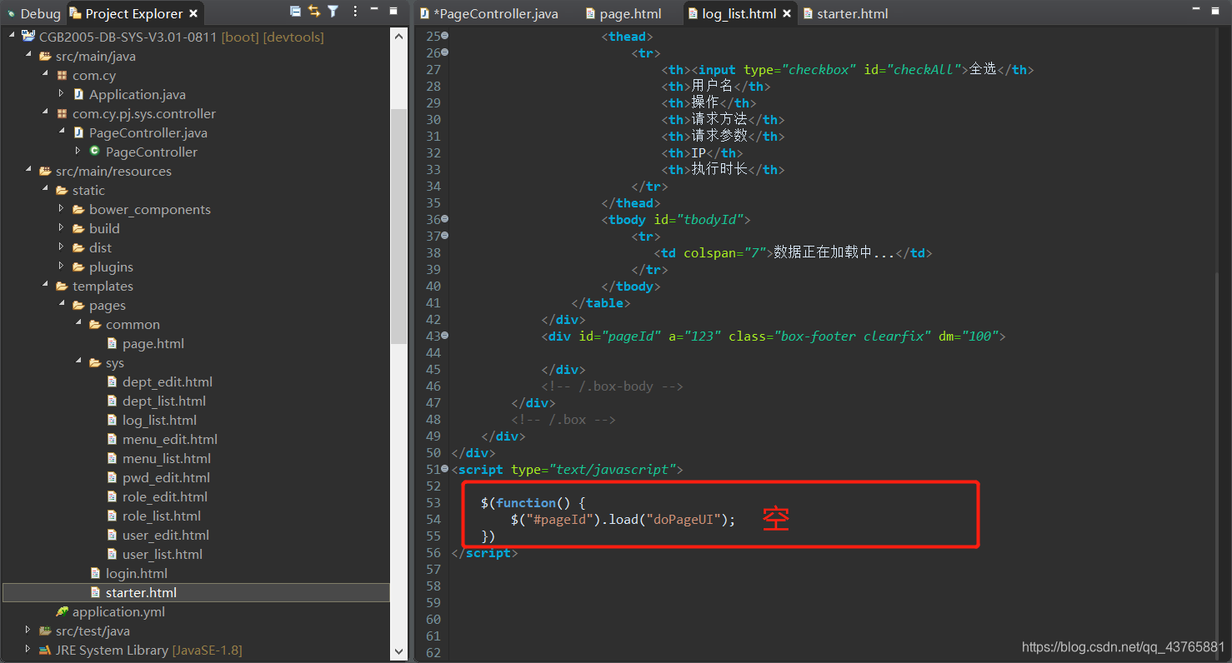Expand the PageController class node
This screenshot has height=663, width=1232.
78,152
